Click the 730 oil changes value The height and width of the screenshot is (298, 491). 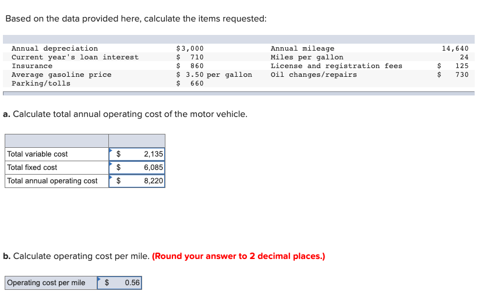point(462,75)
